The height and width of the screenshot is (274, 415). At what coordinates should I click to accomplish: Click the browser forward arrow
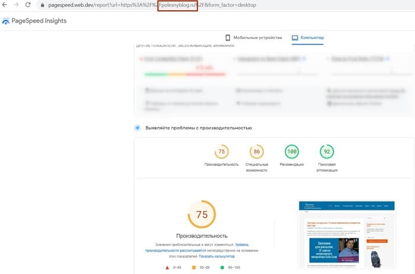tap(17, 5)
